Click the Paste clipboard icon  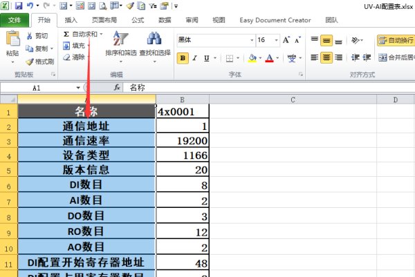(x=12, y=38)
